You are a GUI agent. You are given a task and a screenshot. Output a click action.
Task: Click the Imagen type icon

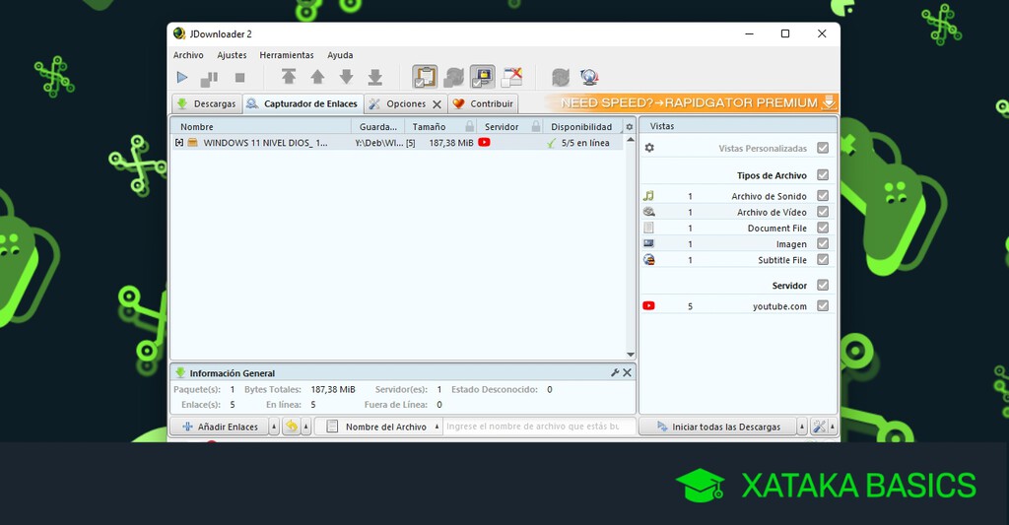648,244
